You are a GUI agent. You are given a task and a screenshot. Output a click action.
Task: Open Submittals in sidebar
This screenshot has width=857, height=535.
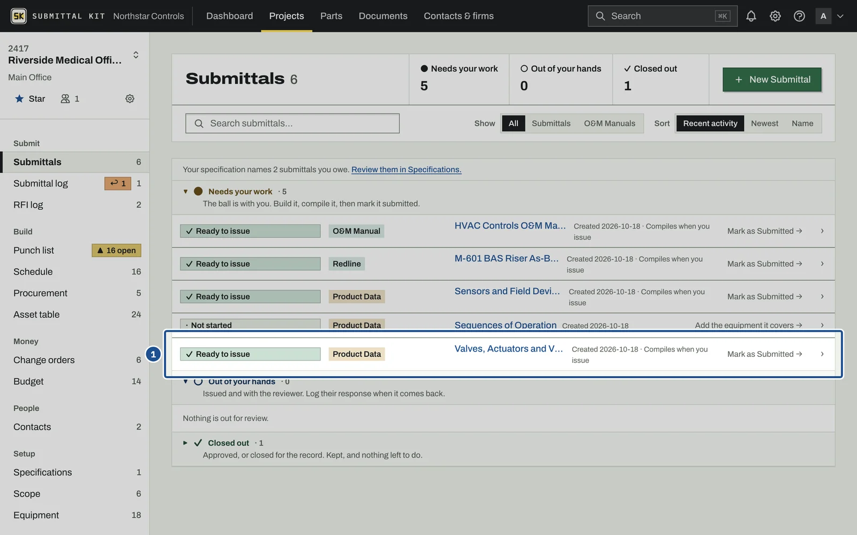pyautogui.click(x=75, y=162)
